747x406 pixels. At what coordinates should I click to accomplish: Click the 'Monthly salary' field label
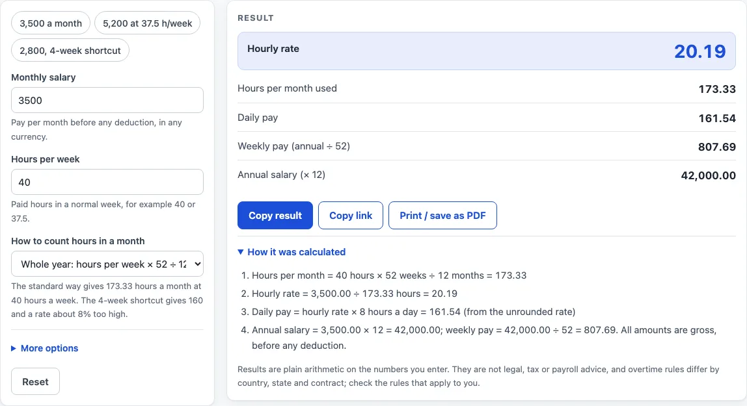(x=44, y=77)
